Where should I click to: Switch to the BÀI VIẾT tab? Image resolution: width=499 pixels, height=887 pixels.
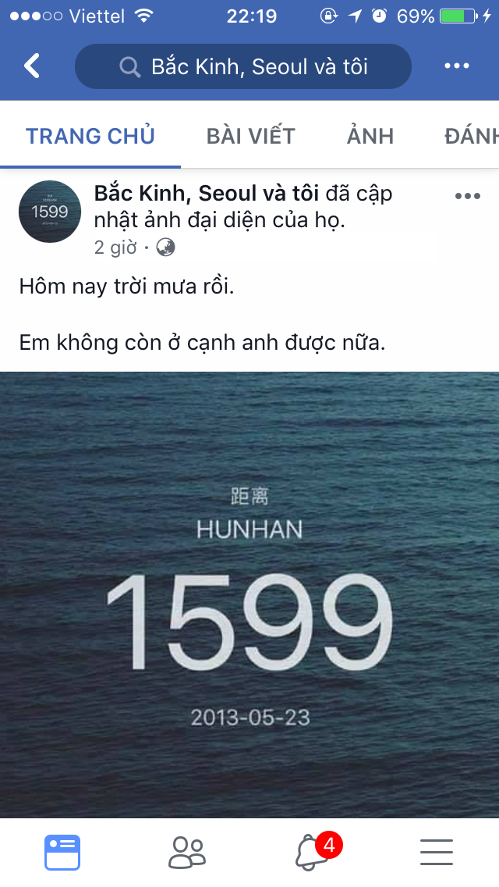251,136
